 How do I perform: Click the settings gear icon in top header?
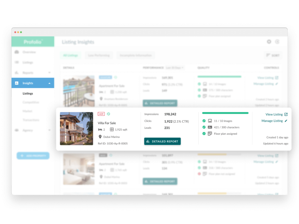point(269,42)
